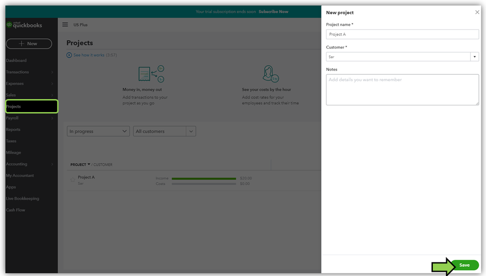
Task: Open Reports in the sidebar
Action: tap(13, 129)
